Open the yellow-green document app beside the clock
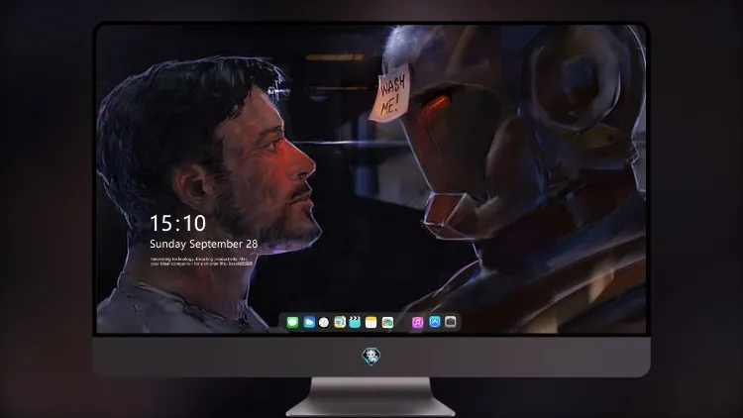 pyautogui.click(x=340, y=322)
